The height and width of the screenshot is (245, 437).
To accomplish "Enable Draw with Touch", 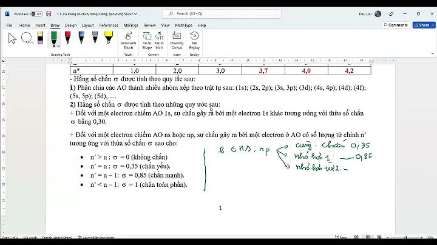I will coord(128,41).
